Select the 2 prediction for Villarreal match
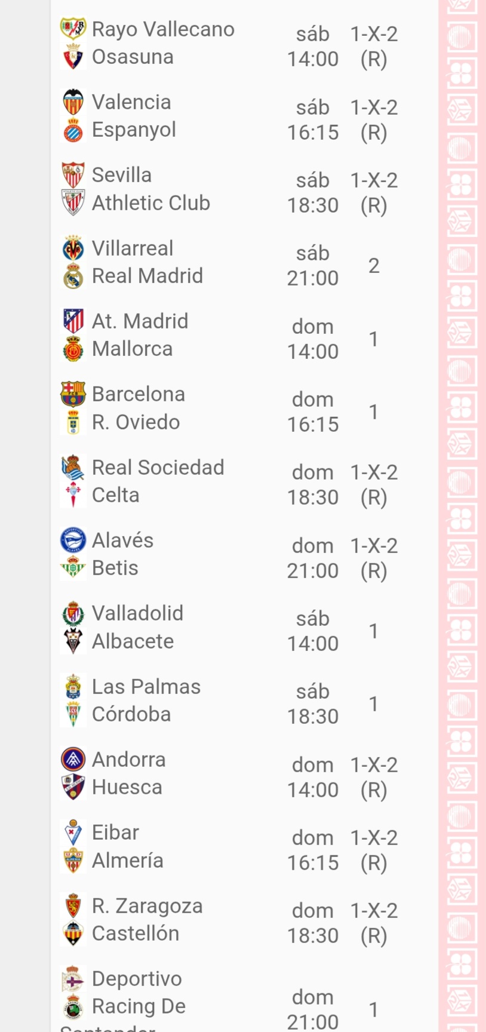The image size is (486, 1032). [374, 266]
